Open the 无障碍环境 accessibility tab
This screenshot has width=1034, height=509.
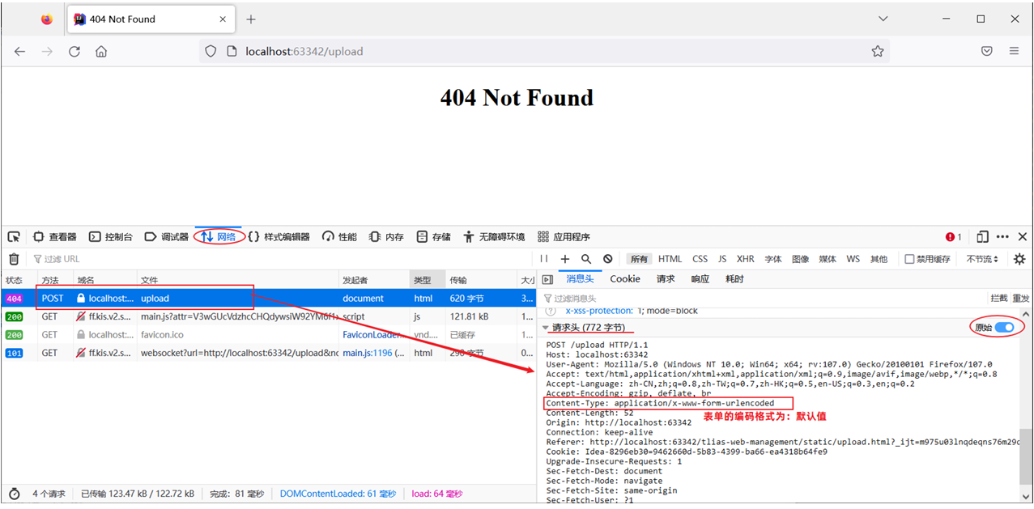pyautogui.click(x=494, y=237)
